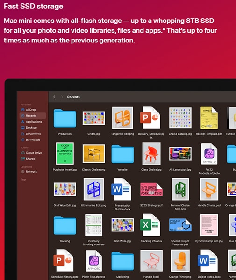Image resolution: width=236 pixels, height=280 pixels.
Task: Open the FW22 Products.afphoto file icon
Action: pos(209,154)
